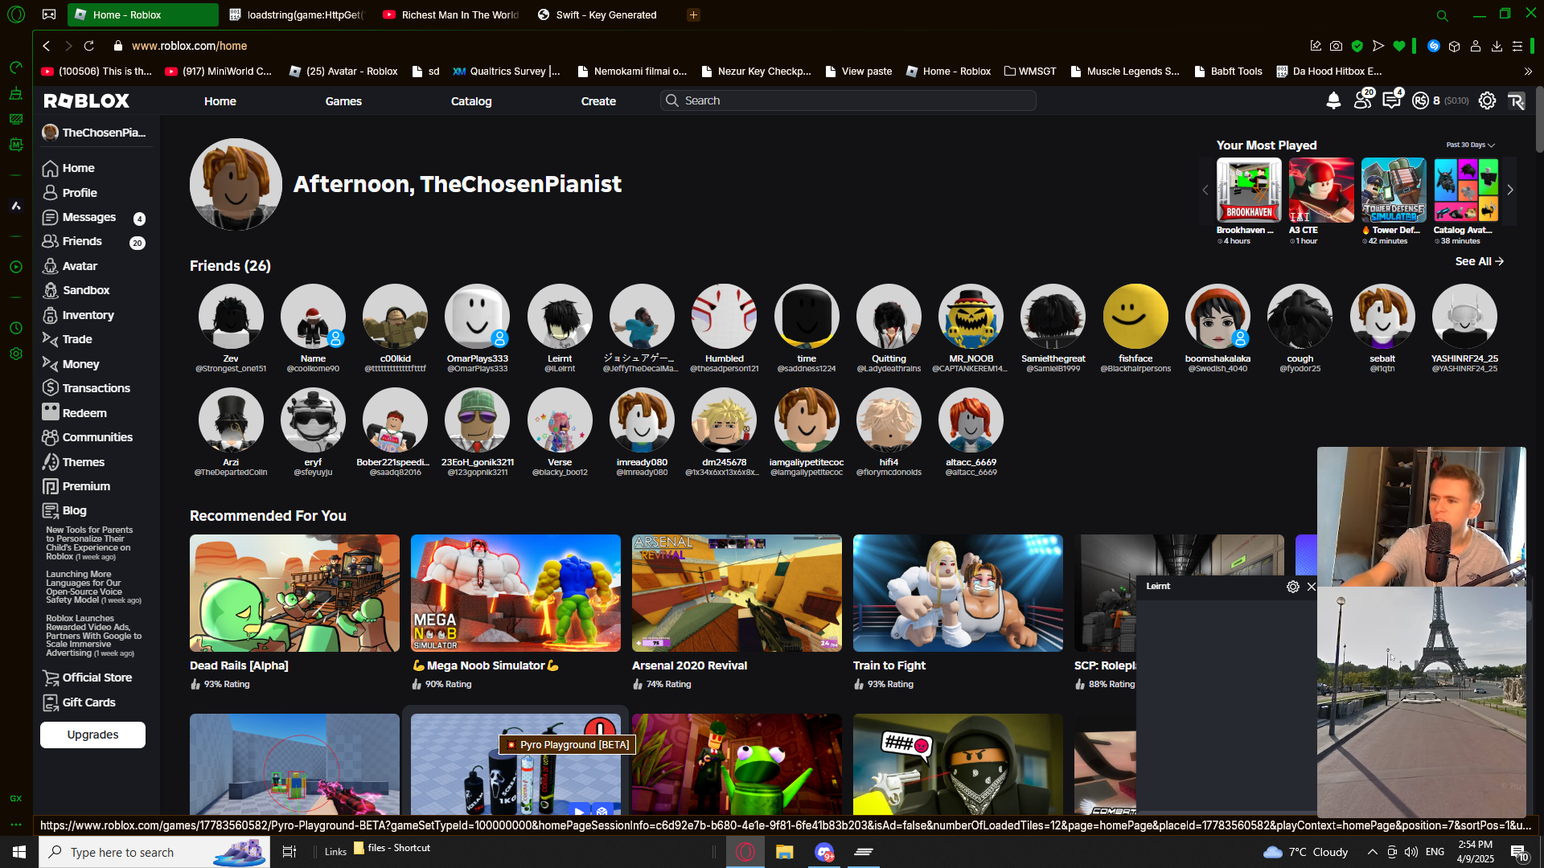Open new browser tab
This screenshot has height=868, width=1544.
693,14
